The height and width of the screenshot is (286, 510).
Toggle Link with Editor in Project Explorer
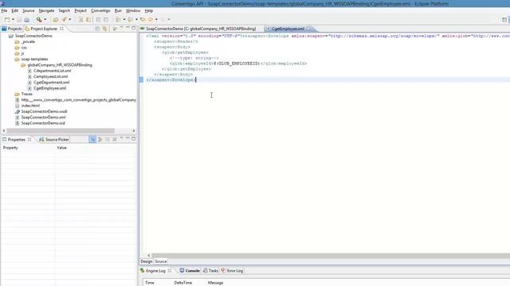104,29
